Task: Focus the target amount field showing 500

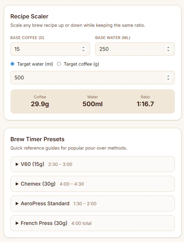Action: 93,78
